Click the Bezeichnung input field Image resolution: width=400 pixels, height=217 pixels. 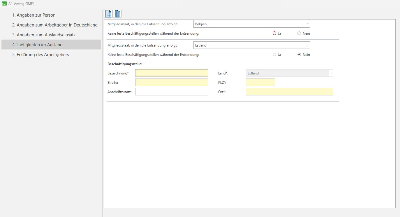pos(171,73)
